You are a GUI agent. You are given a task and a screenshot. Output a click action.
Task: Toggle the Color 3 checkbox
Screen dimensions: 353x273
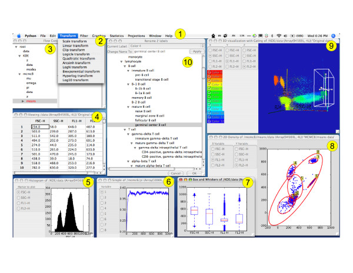(x=209, y=84)
